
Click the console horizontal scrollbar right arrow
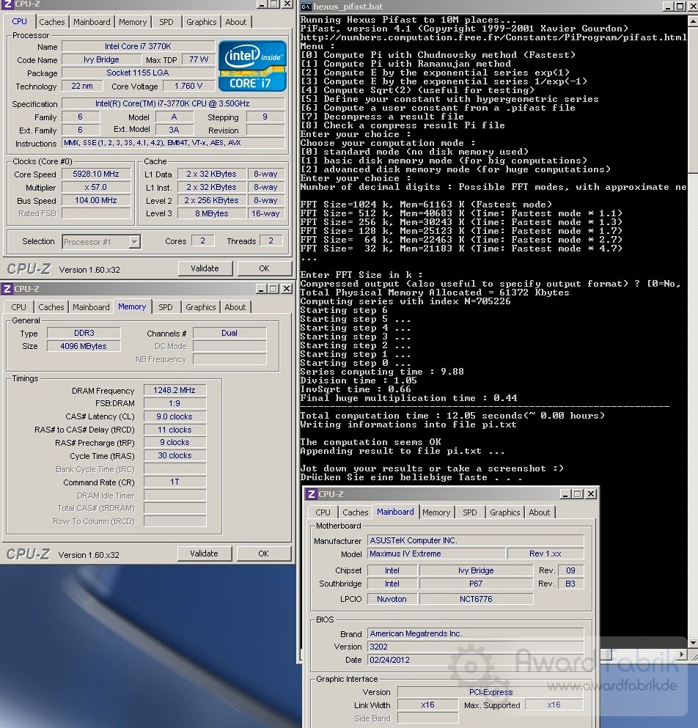681,654
